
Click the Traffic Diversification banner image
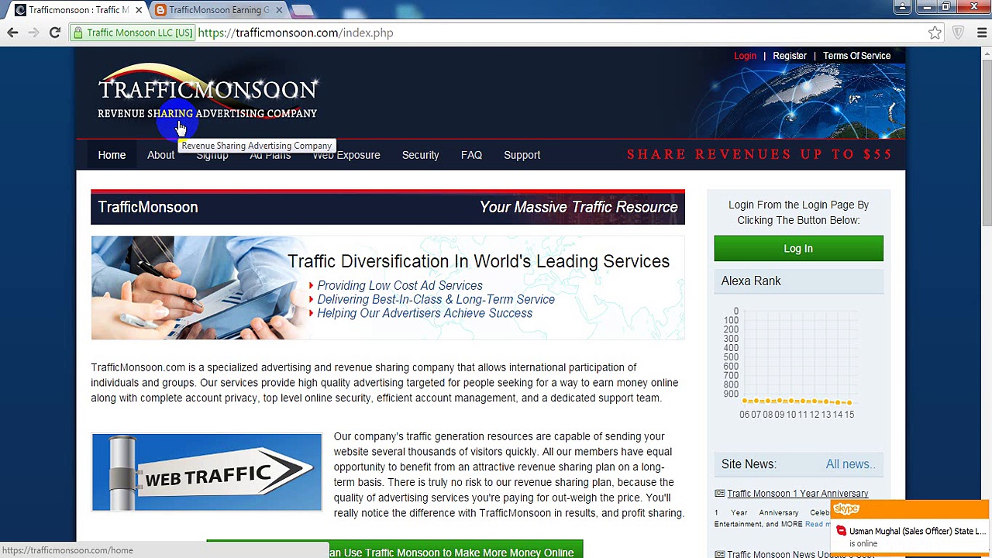(x=387, y=288)
